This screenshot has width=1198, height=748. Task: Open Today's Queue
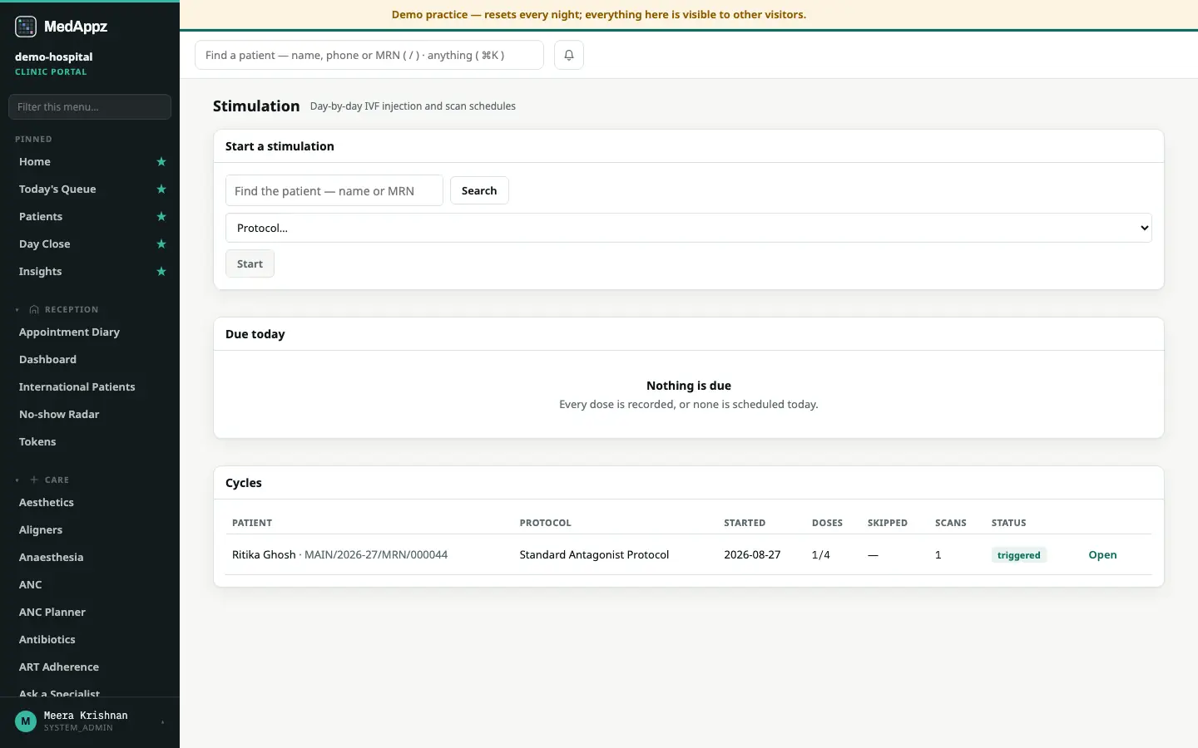[x=57, y=189]
